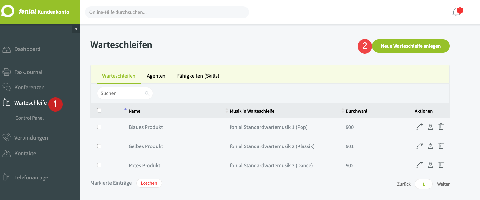Toggle the select-all checkbox in table header

point(99,110)
